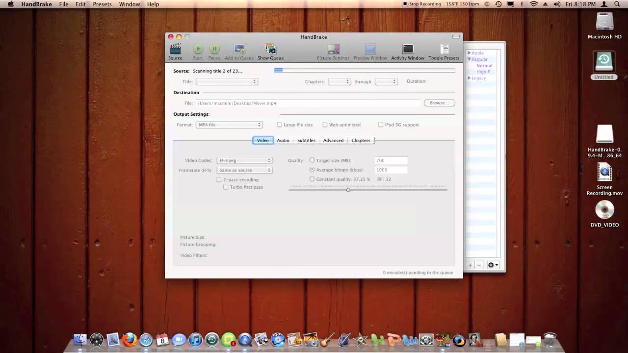Image resolution: width=628 pixels, height=353 pixels.
Task: Select the Constant quality radio button
Action: (x=312, y=179)
